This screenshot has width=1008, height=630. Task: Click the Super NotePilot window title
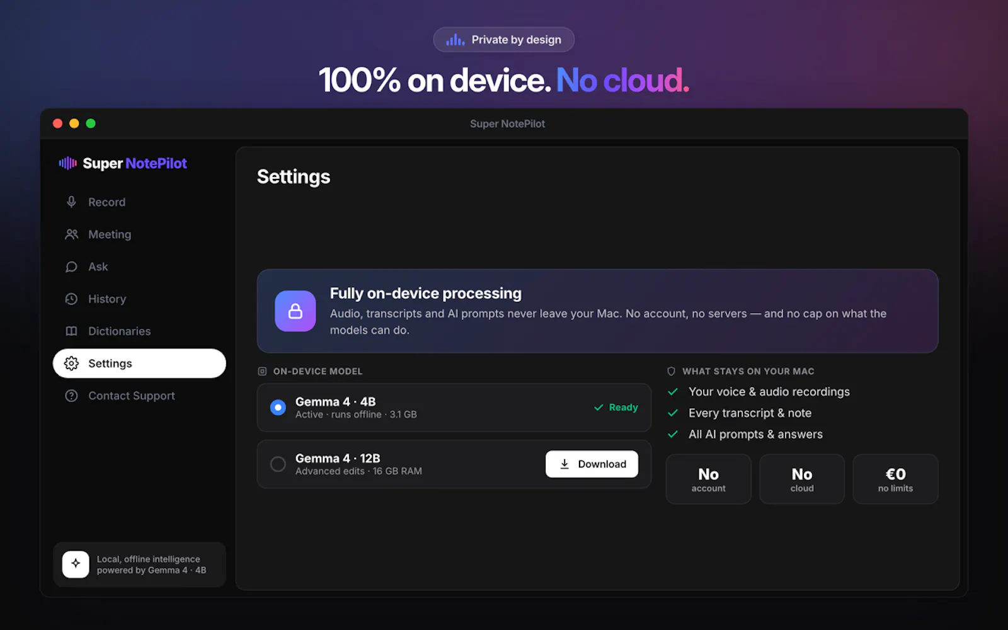(x=507, y=124)
